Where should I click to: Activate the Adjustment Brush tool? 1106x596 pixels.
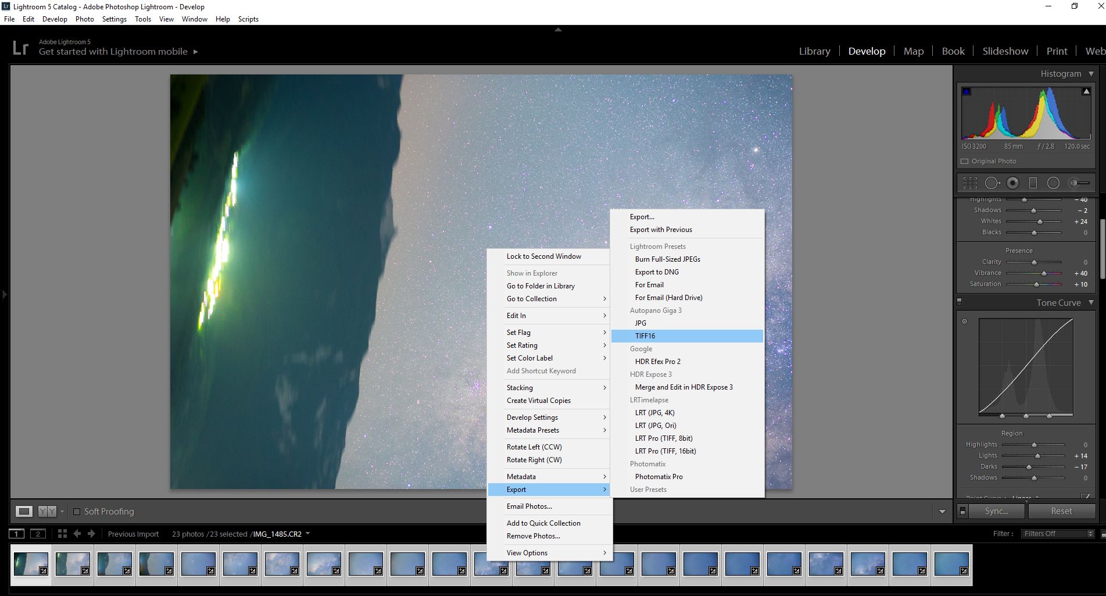point(1079,183)
